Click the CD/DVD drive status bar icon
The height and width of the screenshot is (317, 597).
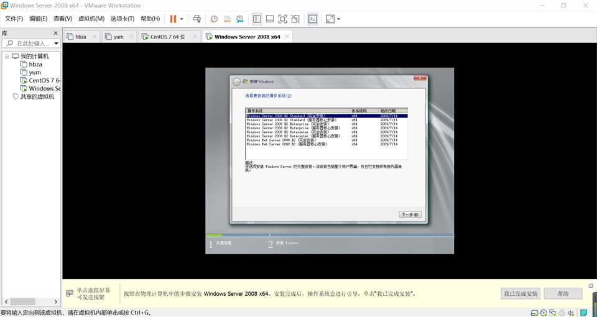(x=544, y=313)
